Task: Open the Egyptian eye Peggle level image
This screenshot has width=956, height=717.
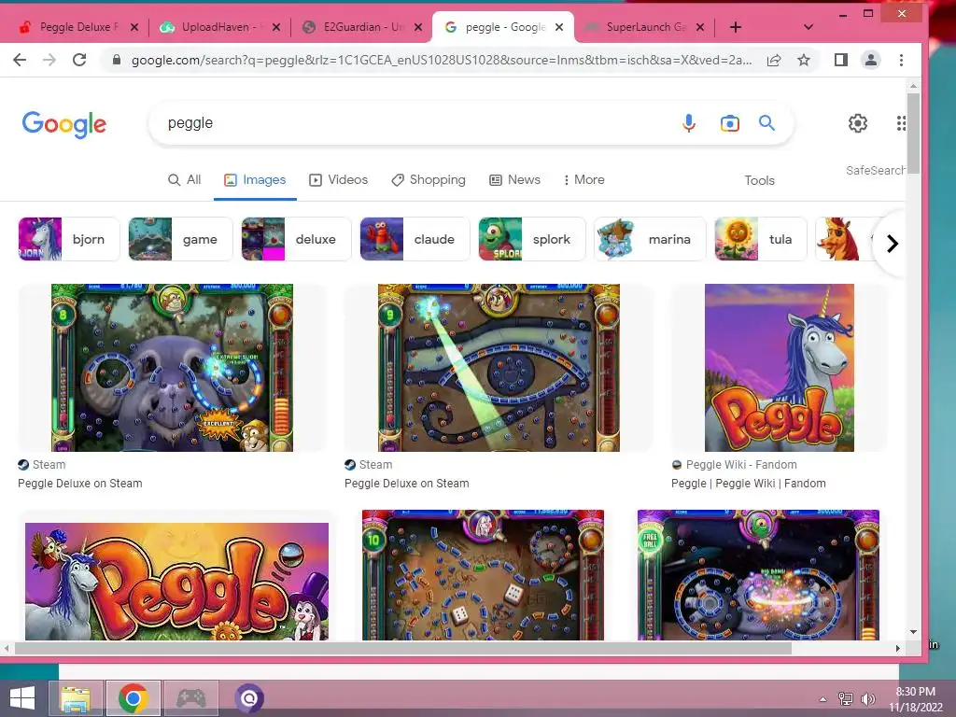Action: click(x=499, y=368)
